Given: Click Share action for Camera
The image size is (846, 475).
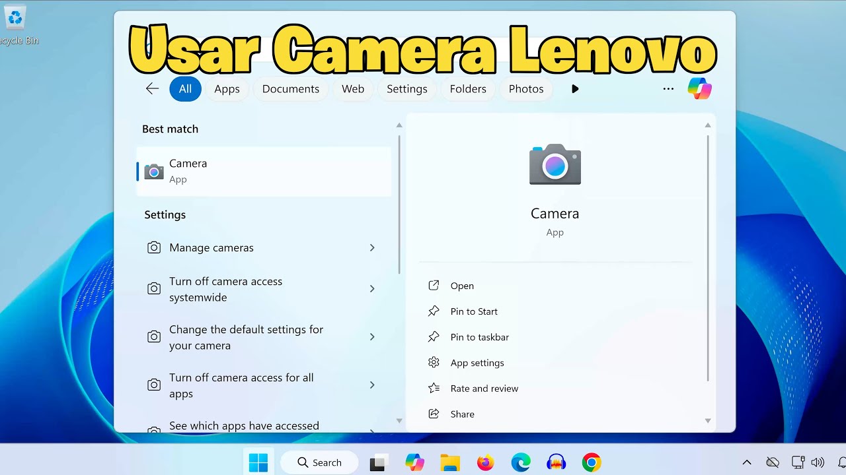Looking at the screenshot, I should (x=463, y=414).
